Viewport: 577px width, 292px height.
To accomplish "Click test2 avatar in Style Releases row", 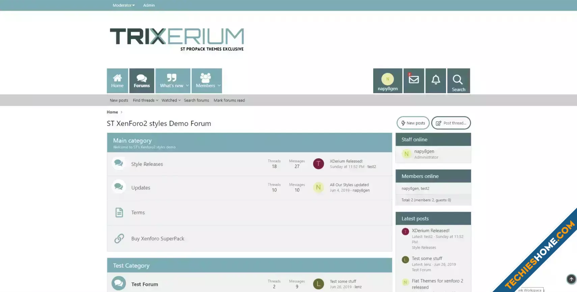I will 319,164.
